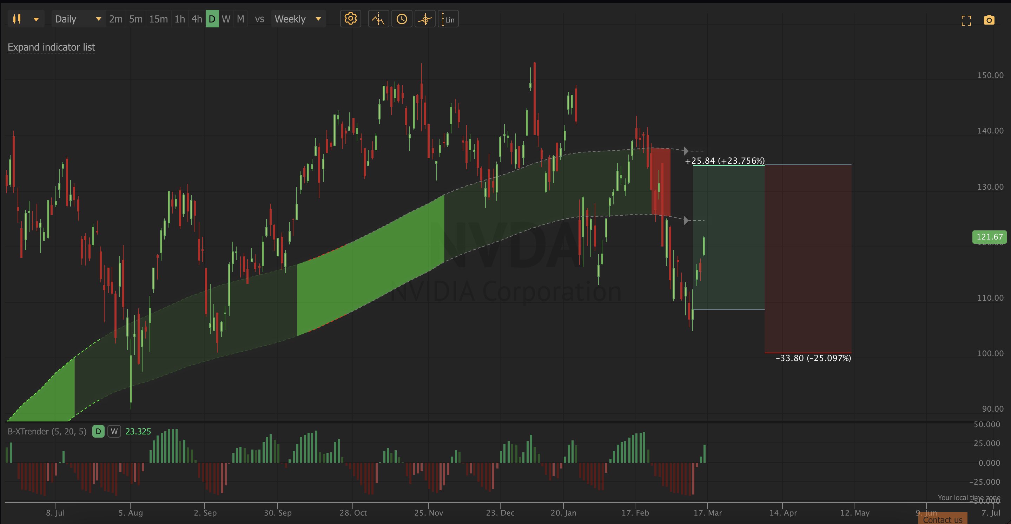
Task: Switch to 4h timeframe
Action: [196, 19]
